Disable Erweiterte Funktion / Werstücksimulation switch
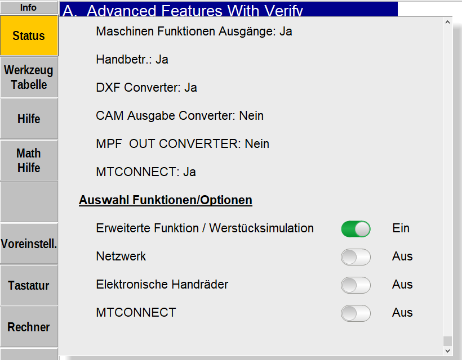The height and width of the screenshot is (360, 462). tap(356, 228)
